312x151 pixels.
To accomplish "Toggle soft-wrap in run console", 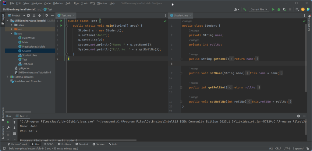I will (14, 134).
